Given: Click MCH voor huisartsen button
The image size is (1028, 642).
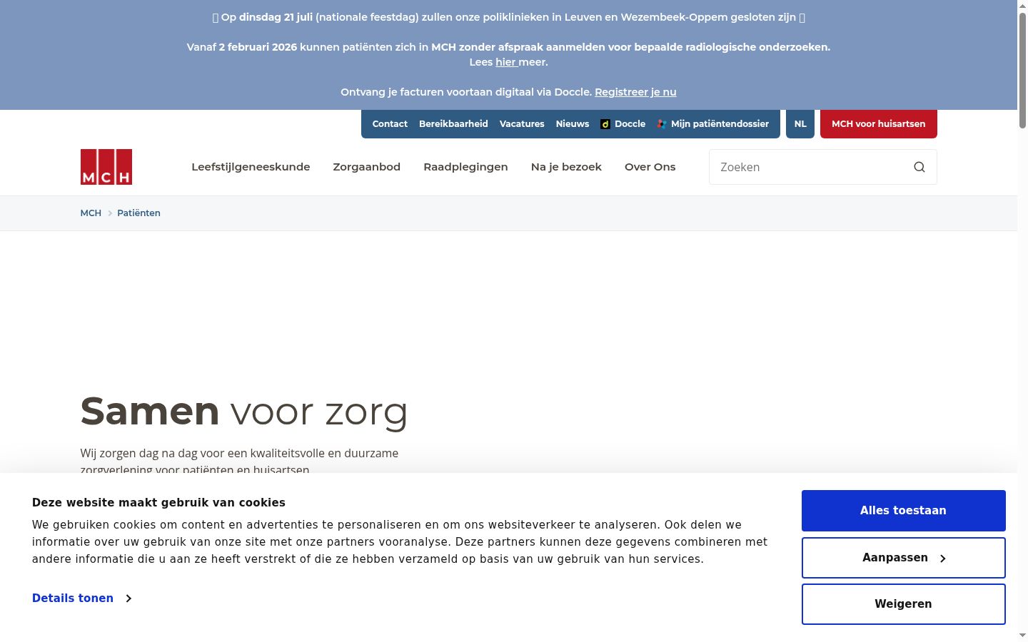Looking at the screenshot, I should pos(879,124).
